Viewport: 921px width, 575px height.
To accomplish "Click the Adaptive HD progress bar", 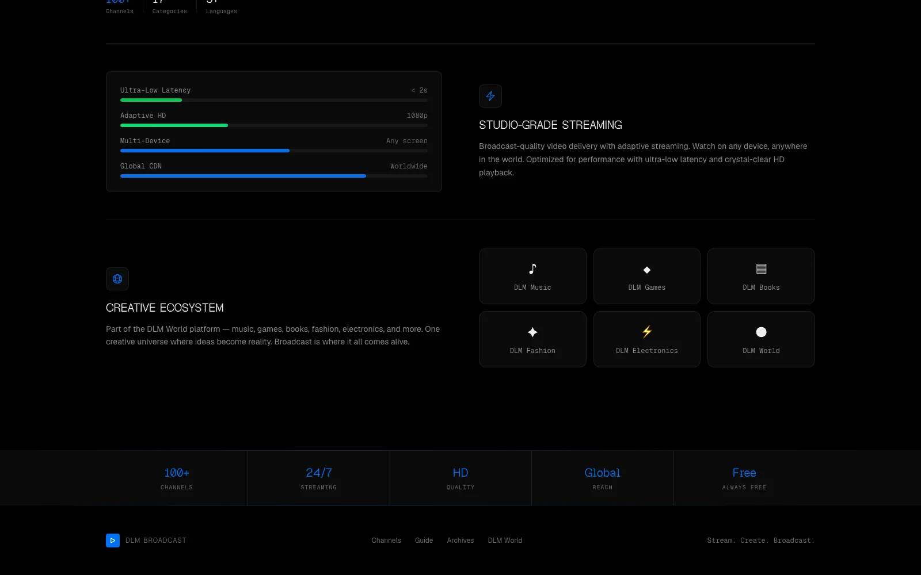I will click(274, 125).
